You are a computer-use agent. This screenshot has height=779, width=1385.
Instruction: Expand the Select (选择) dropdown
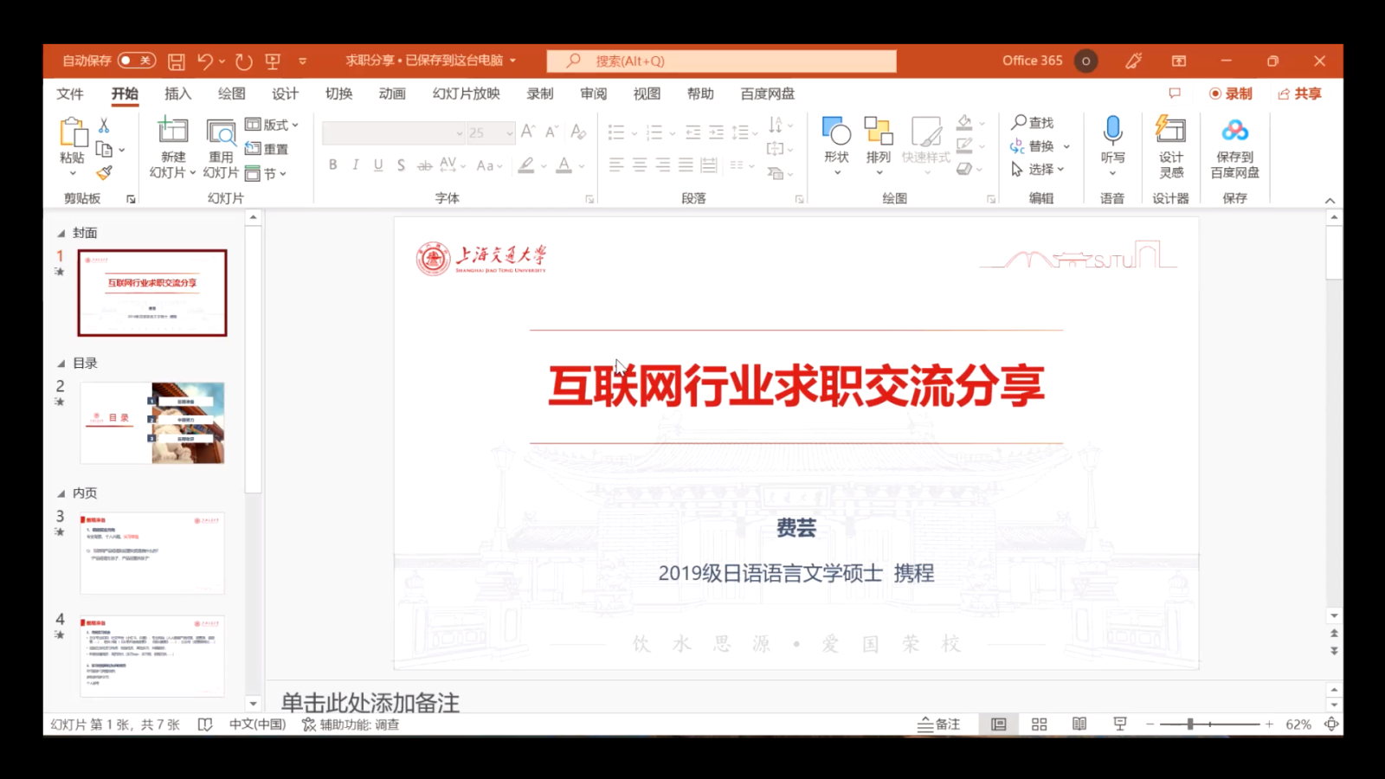click(x=1039, y=170)
